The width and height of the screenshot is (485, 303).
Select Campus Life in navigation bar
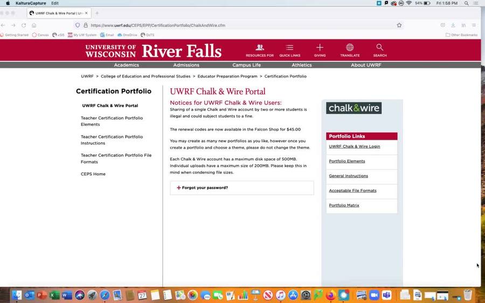click(246, 65)
